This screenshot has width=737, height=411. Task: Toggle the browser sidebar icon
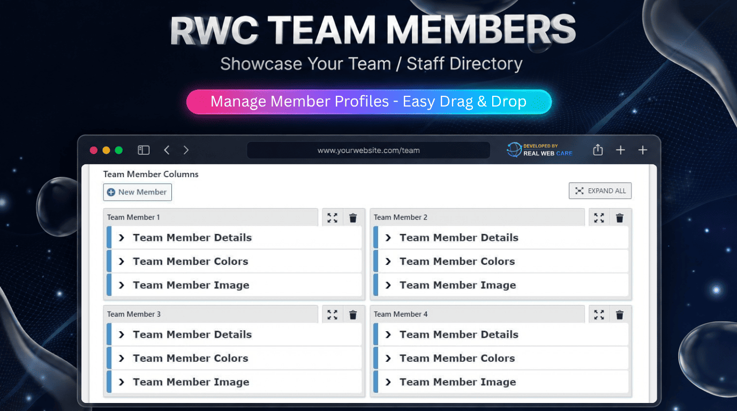144,150
